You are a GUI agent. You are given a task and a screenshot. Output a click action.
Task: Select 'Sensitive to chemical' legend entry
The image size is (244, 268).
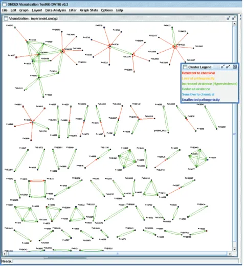click(x=198, y=94)
